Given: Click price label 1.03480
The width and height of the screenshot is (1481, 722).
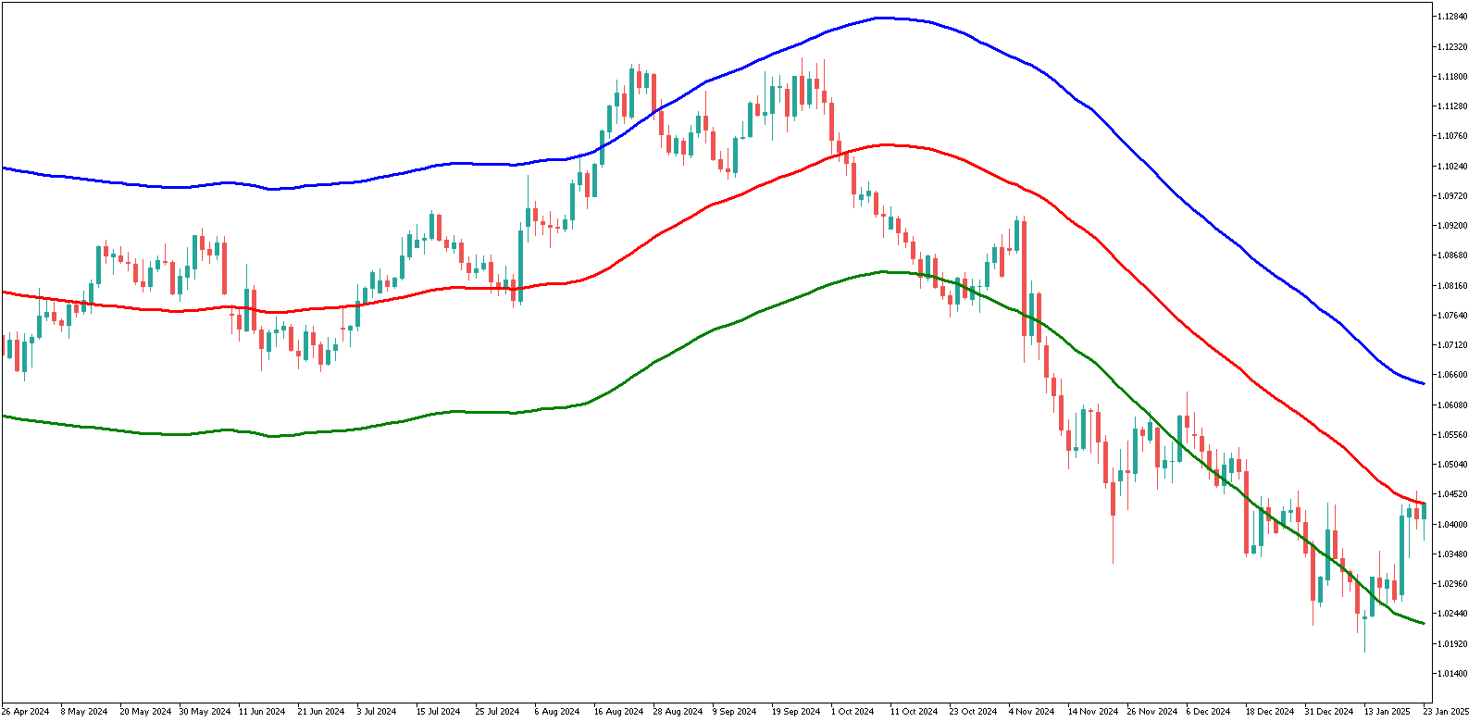Looking at the screenshot, I should [1452, 554].
